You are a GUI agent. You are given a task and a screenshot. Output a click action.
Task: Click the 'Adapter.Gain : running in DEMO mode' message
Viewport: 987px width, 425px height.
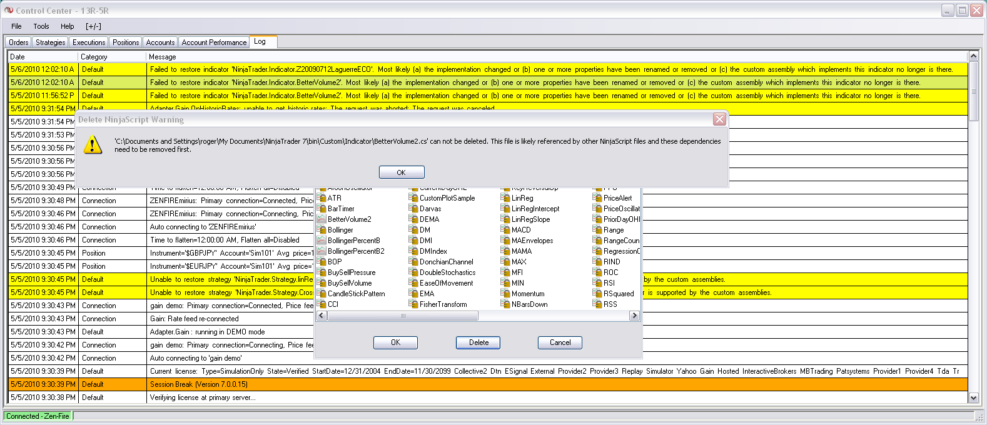point(207,332)
